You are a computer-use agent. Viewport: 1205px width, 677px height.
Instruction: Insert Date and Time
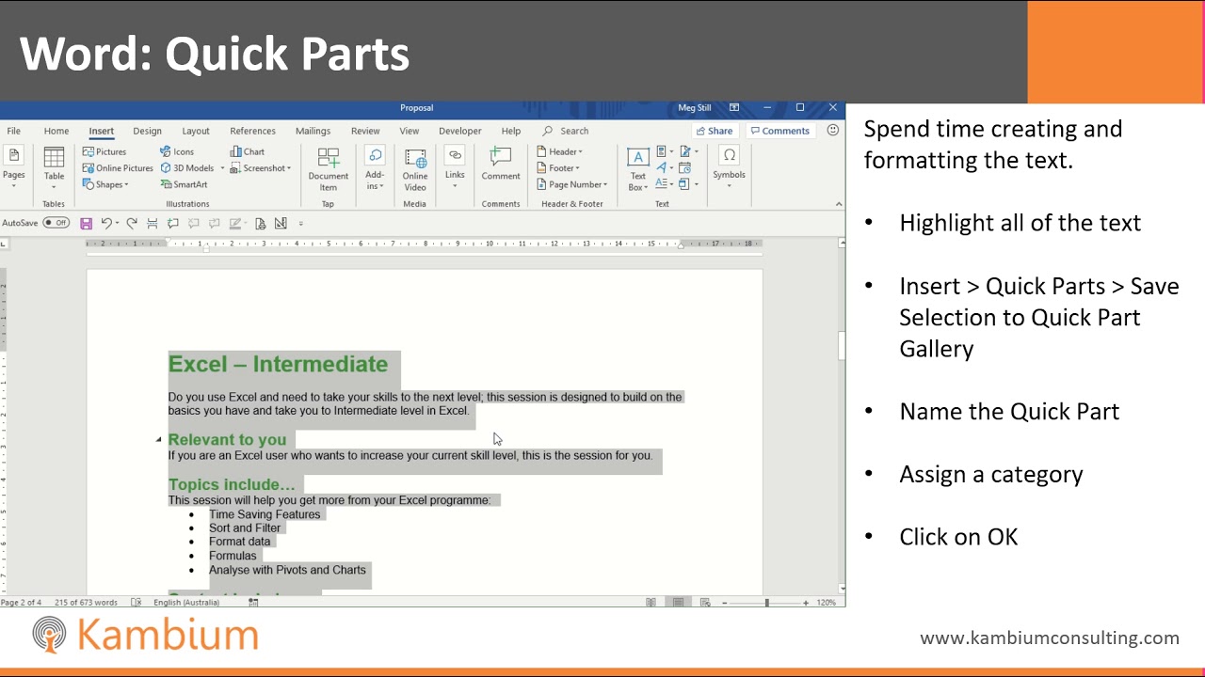684,168
